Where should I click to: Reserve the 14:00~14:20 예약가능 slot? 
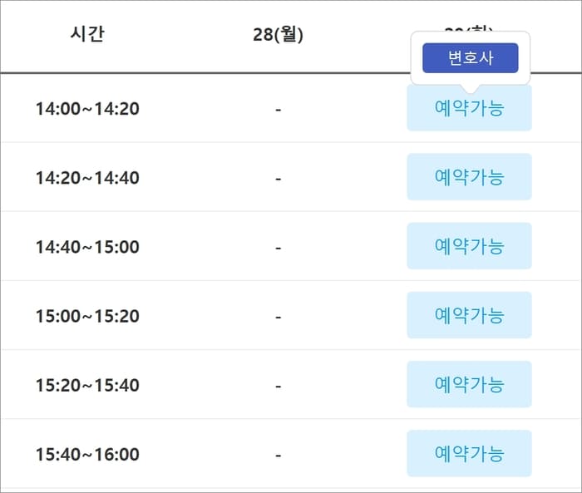[469, 107]
